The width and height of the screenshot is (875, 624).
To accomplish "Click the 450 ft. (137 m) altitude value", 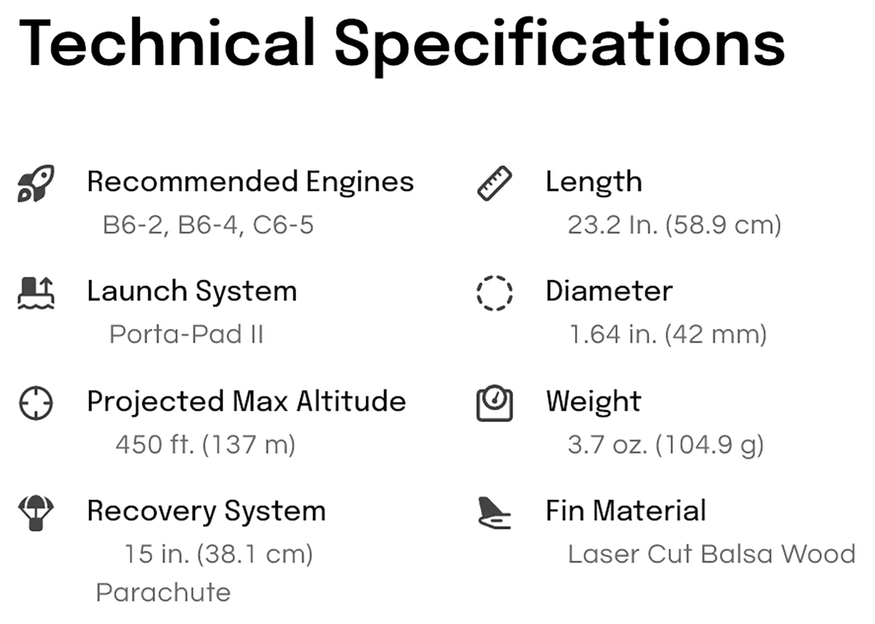I will 205,445.
